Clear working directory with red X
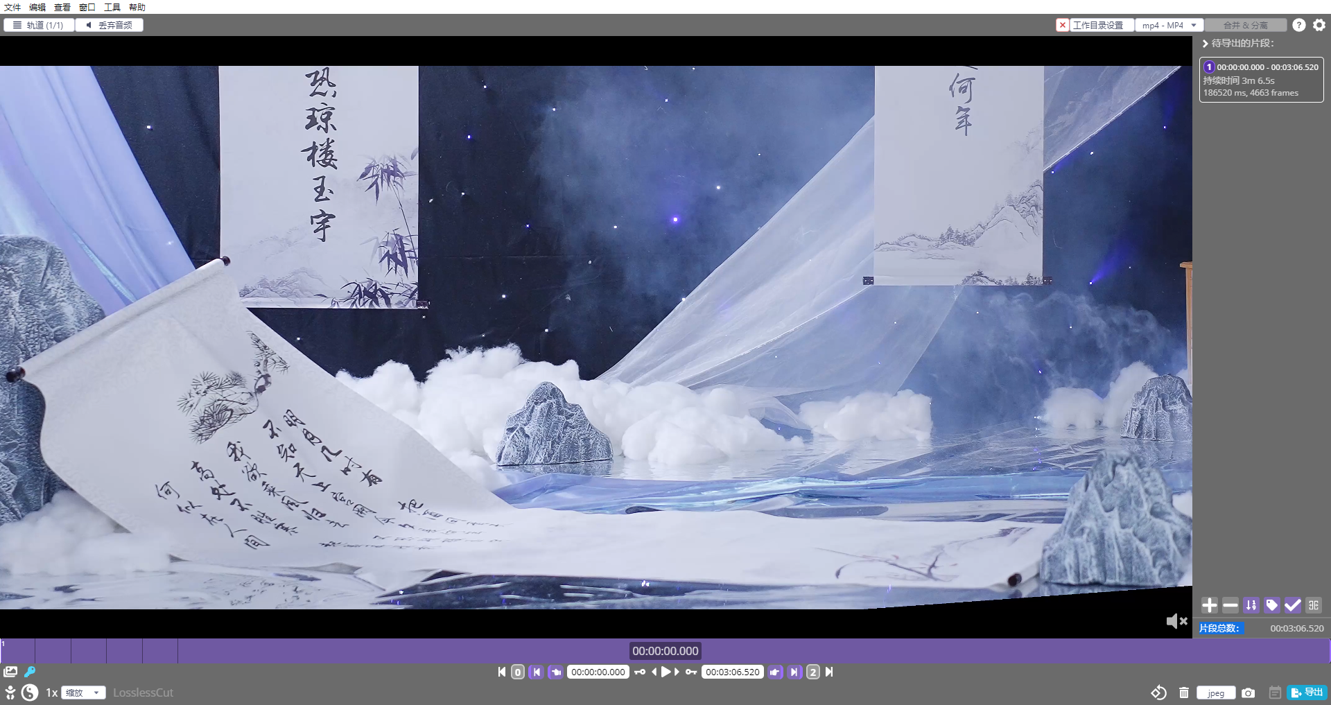The height and width of the screenshot is (705, 1331). click(1063, 25)
